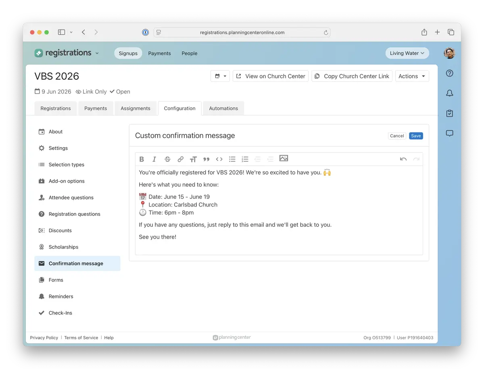484x369 pixels.
Task: Toggle the Safari sidebar
Action: pos(61,32)
